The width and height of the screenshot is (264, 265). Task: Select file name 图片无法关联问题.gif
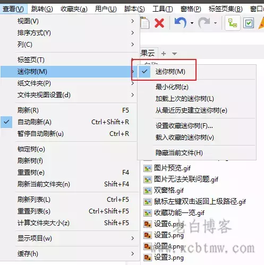(x=186, y=179)
